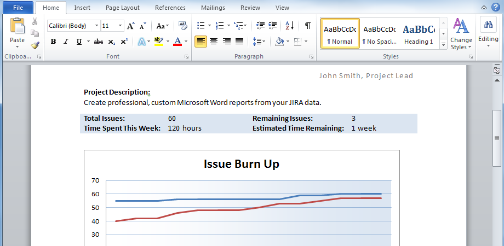Screen dimensions: 504x246
Task: Click the Grow Font icon
Action: coord(130,26)
